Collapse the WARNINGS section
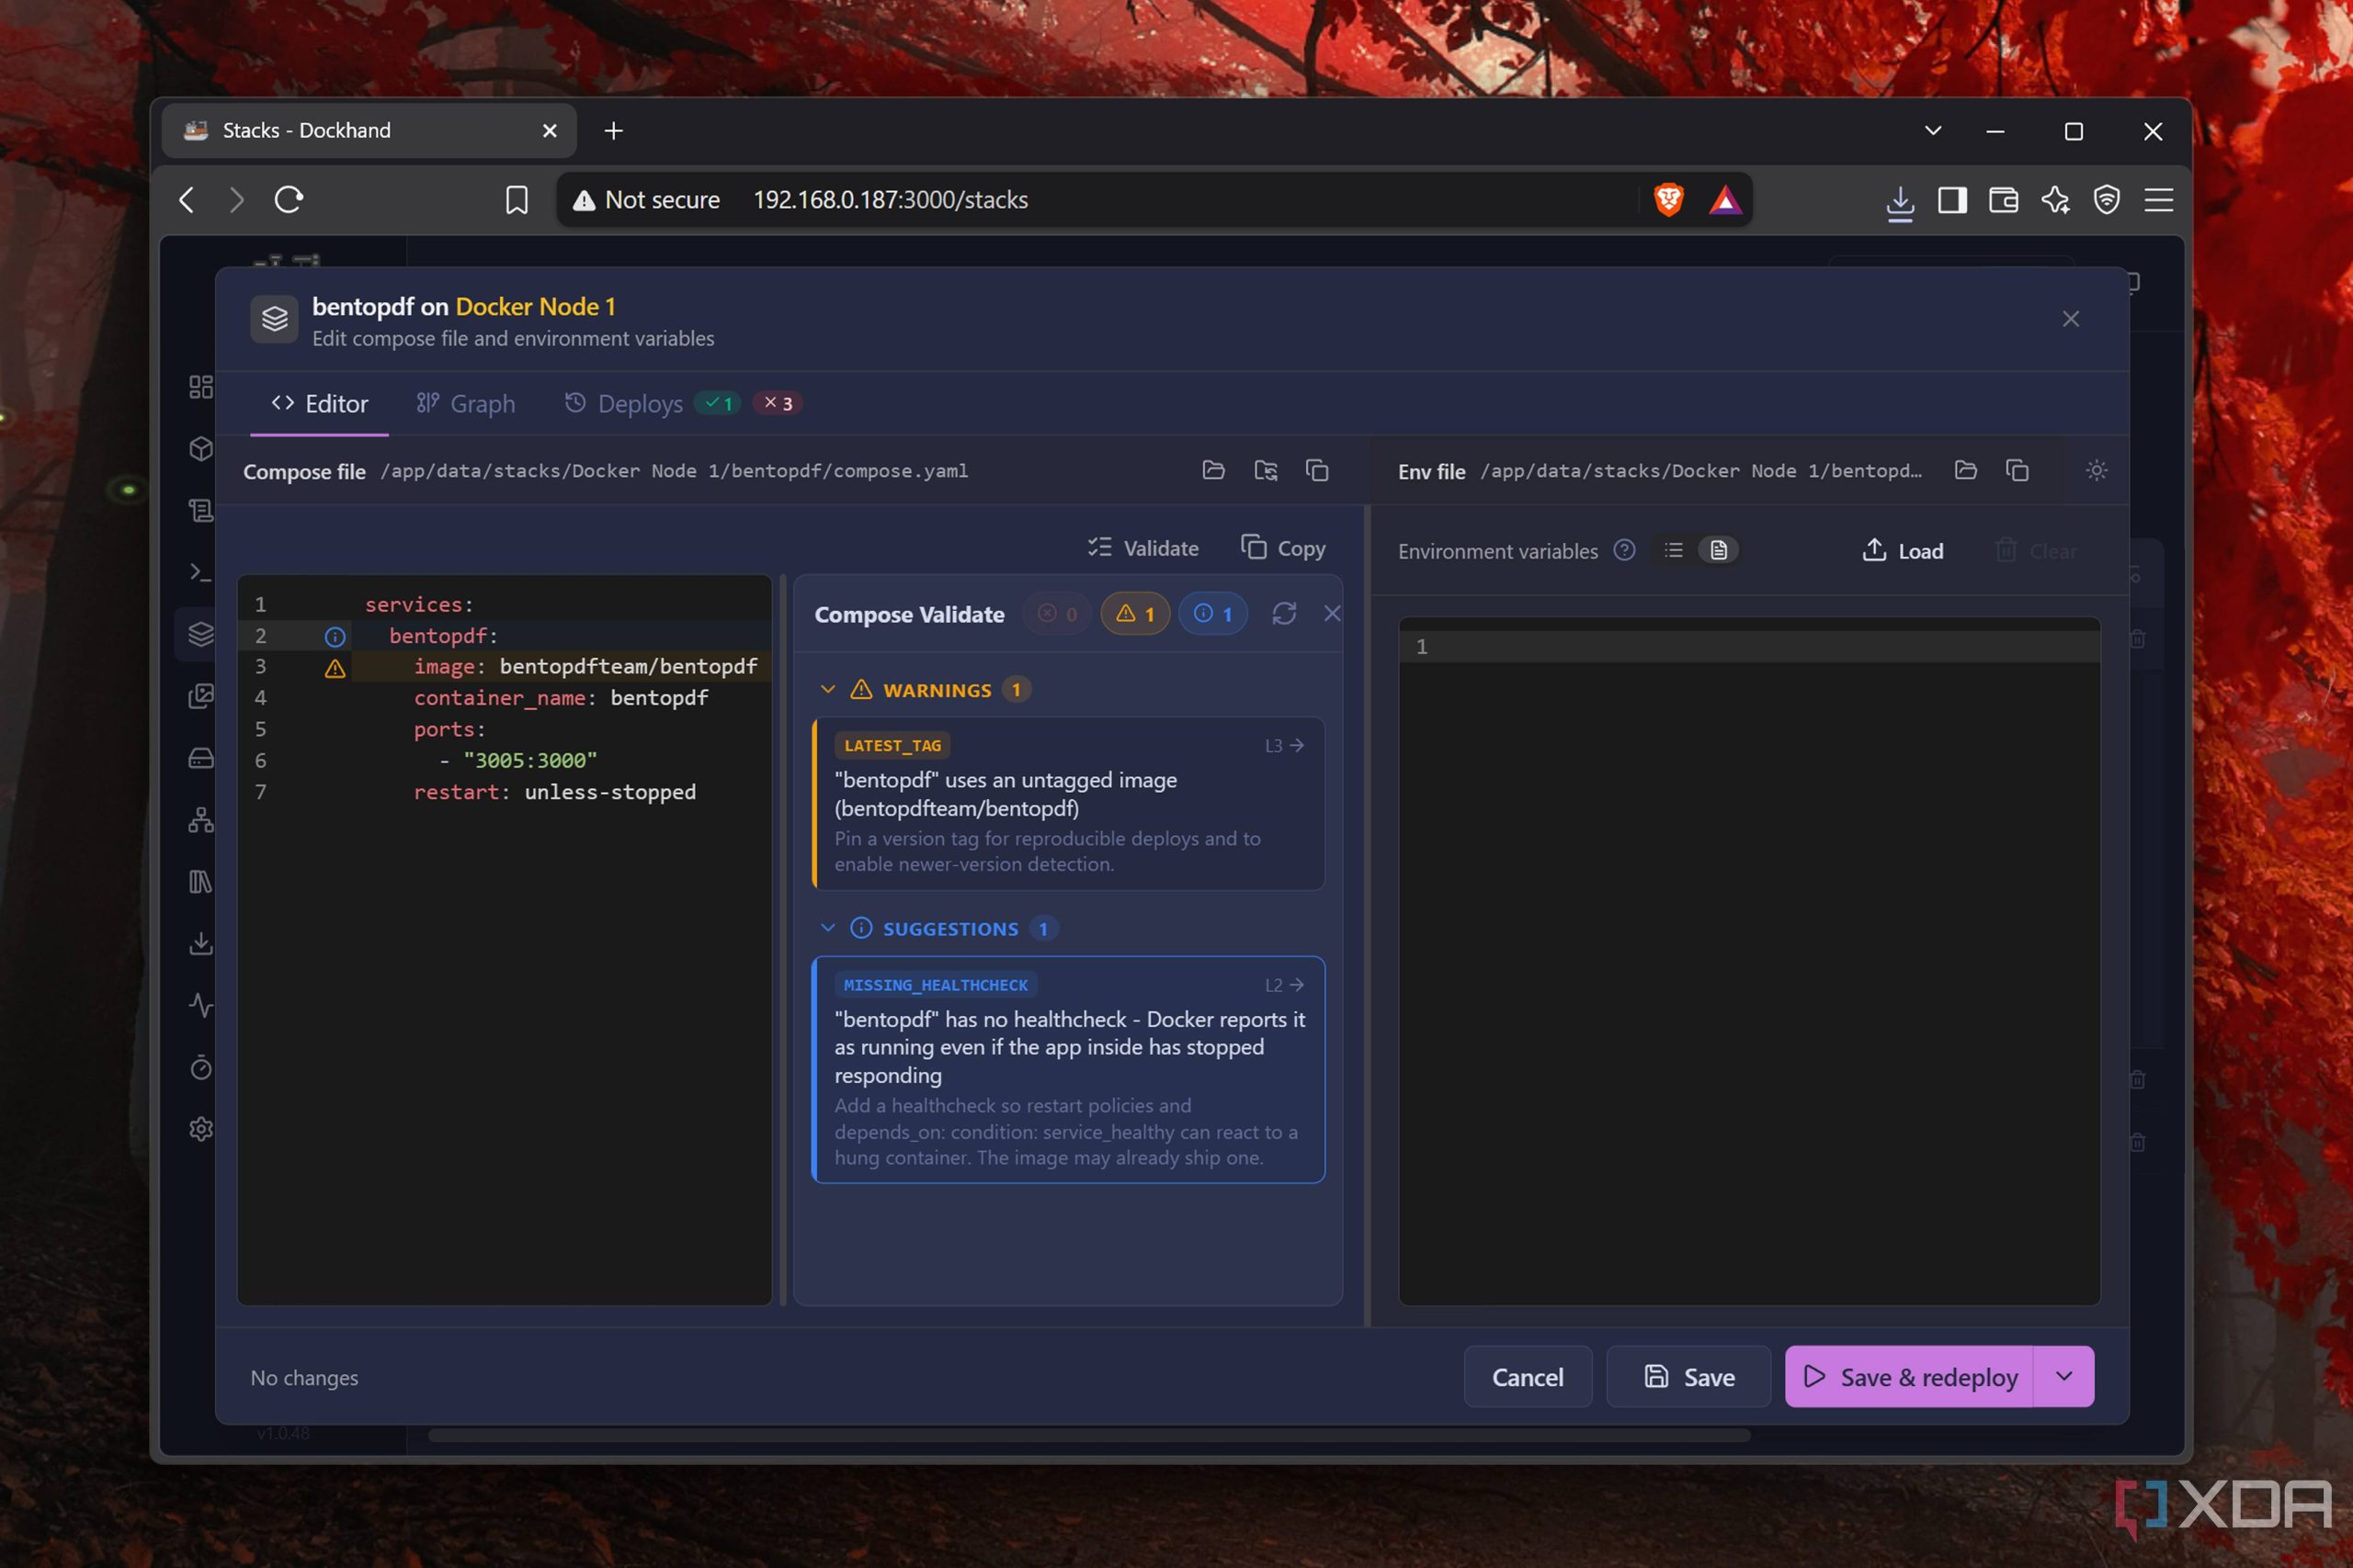The height and width of the screenshot is (1568, 2353). 827,689
